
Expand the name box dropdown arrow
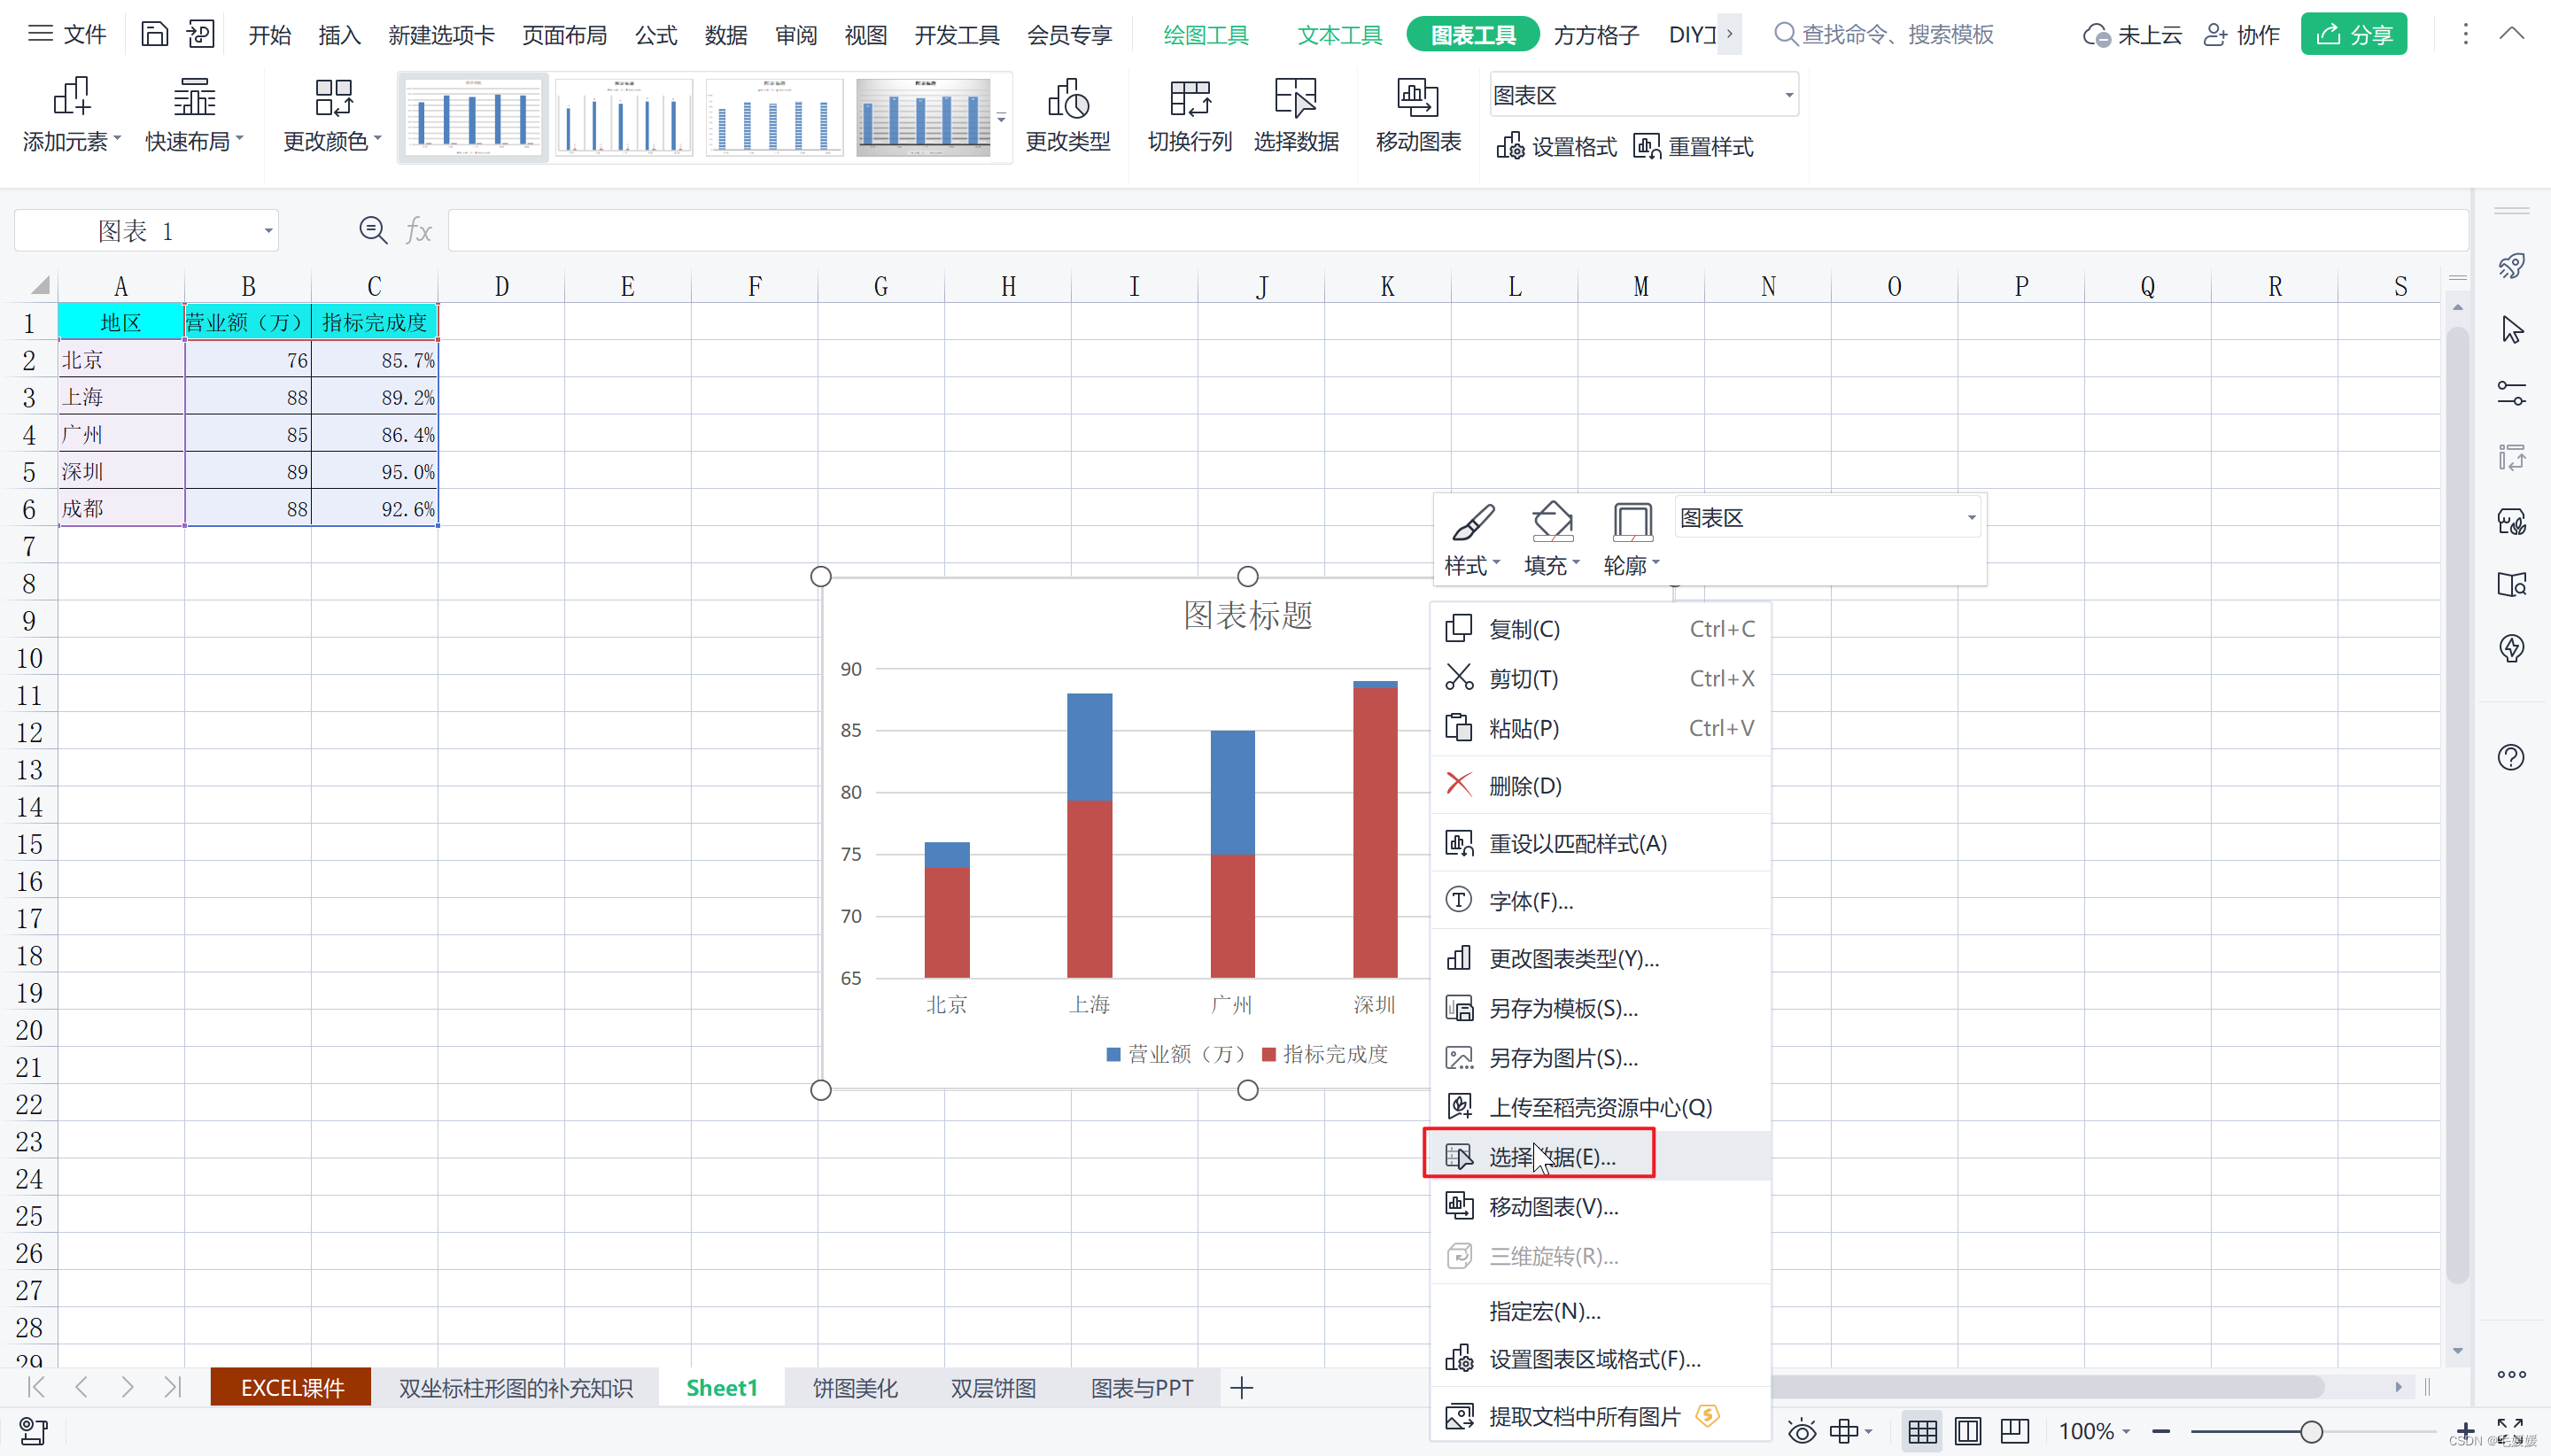pyautogui.click(x=268, y=231)
